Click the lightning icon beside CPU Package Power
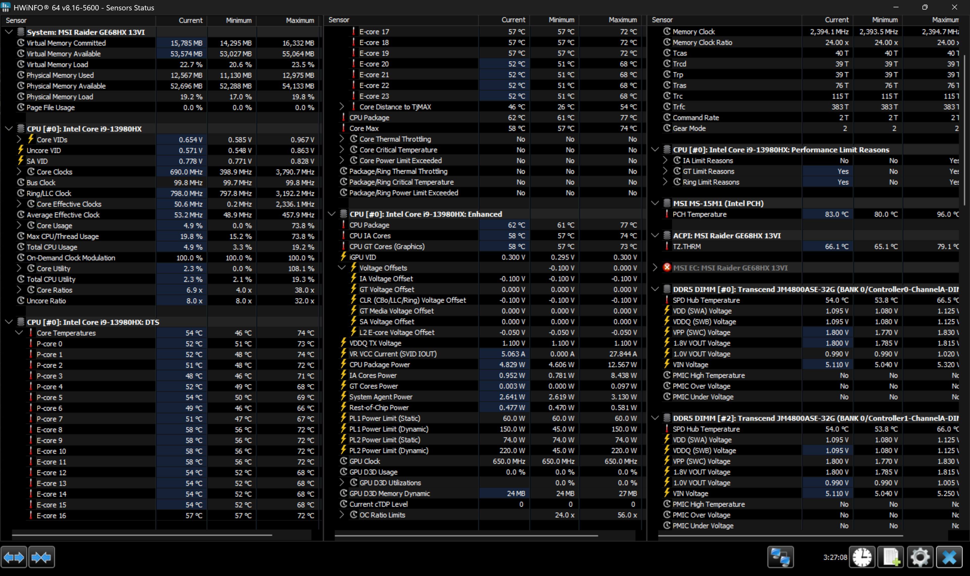The image size is (970, 576). (343, 364)
